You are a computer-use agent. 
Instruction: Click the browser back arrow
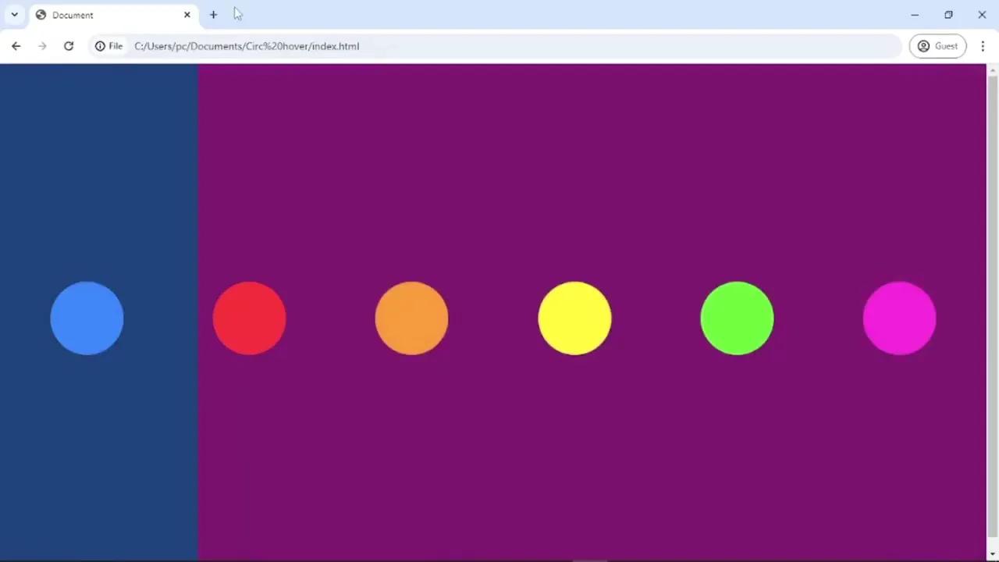[16, 46]
